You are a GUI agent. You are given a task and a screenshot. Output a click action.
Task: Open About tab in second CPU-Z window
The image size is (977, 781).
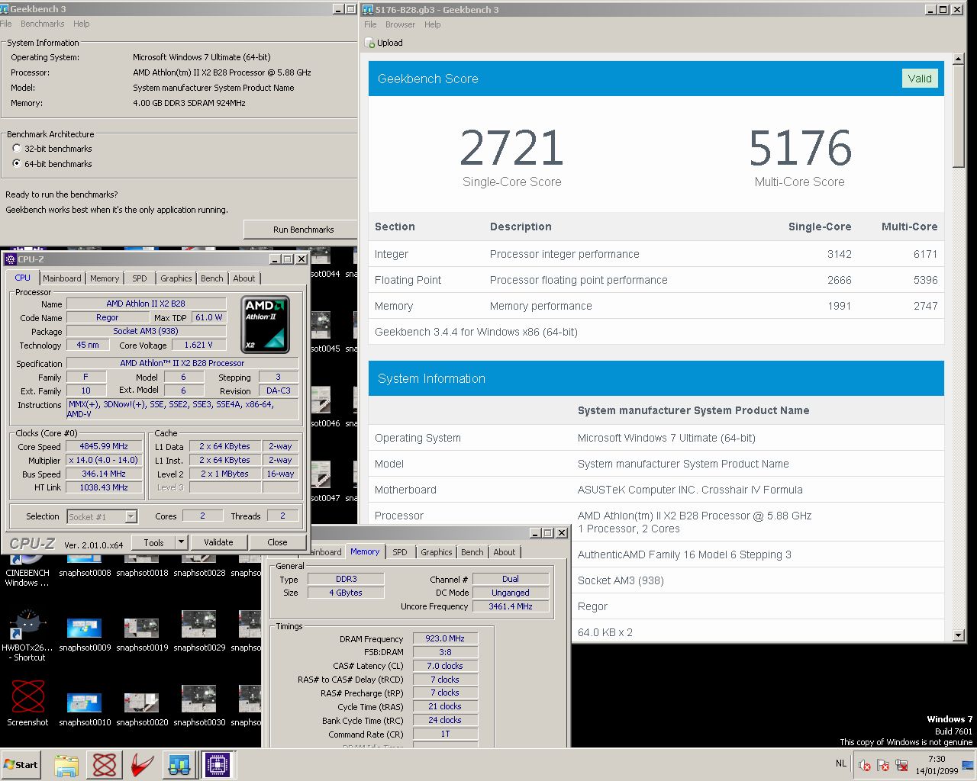[x=505, y=552]
